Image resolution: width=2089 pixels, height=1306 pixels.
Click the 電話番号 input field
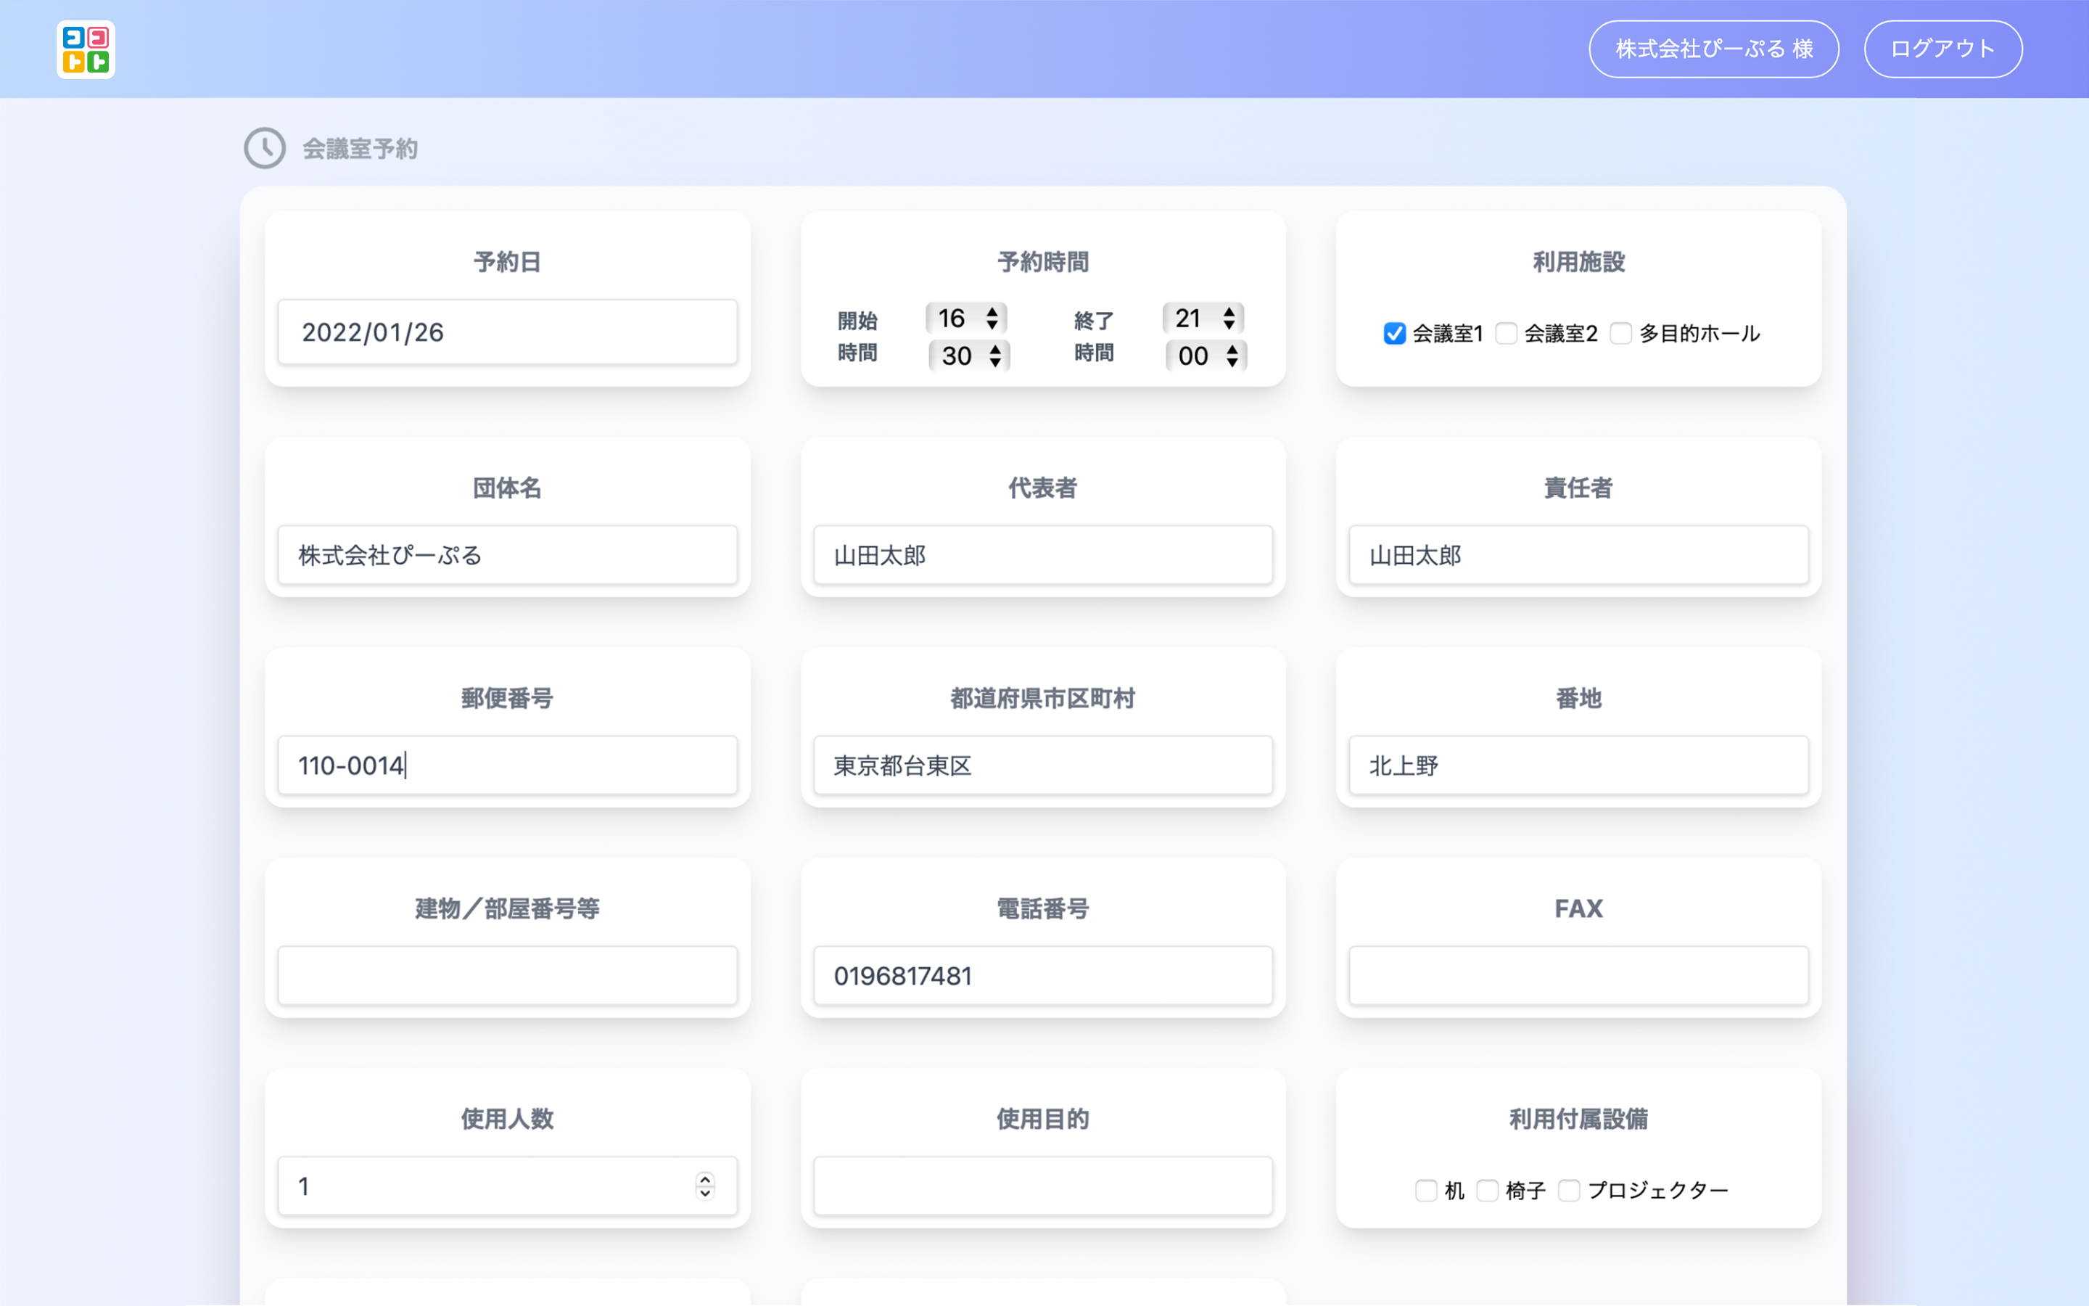click(1043, 976)
